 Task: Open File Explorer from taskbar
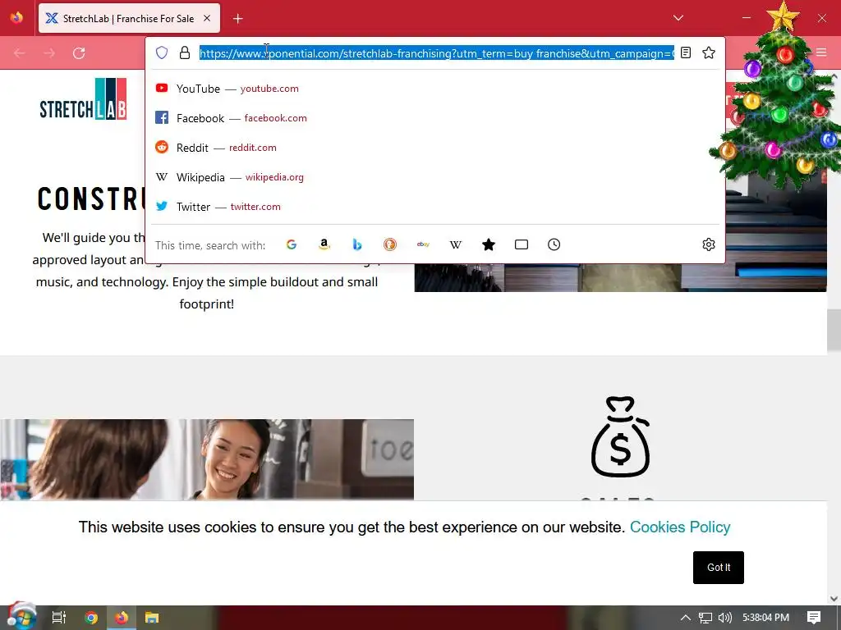(152, 618)
